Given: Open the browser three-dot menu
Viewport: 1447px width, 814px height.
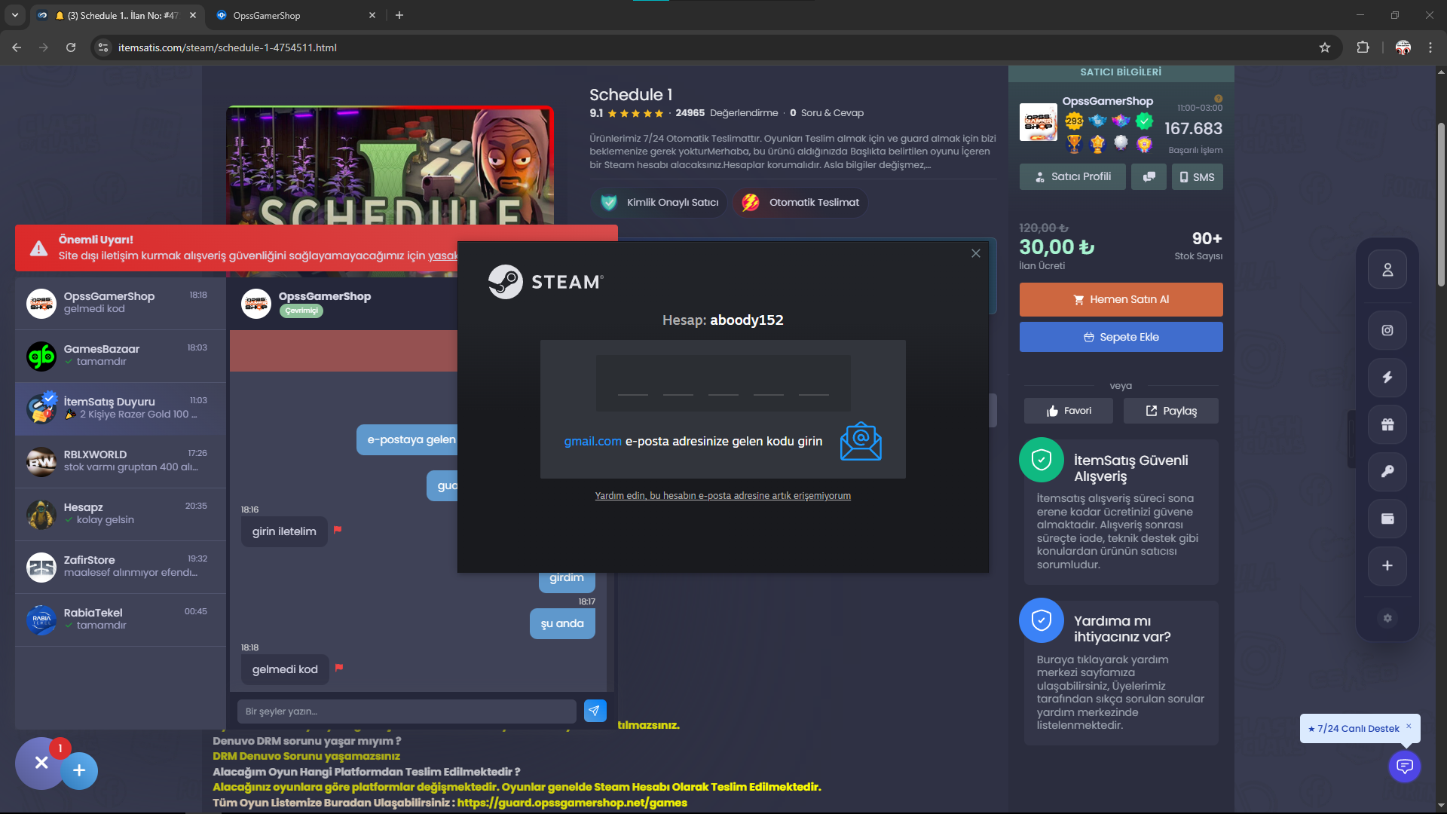Looking at the screenshot, I should [x=1430, y=47].
